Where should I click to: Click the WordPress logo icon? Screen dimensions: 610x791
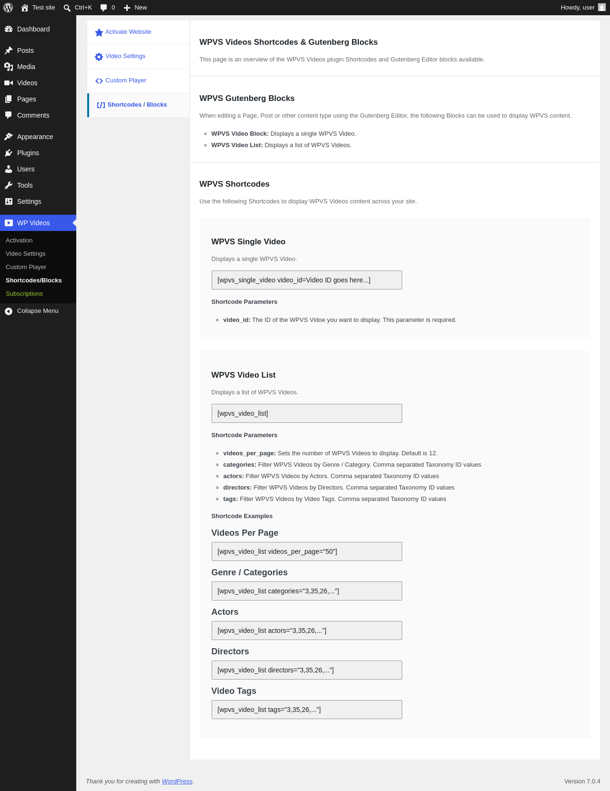(8, 8)
